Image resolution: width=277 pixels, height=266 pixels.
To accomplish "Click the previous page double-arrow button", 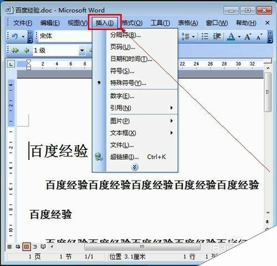I will 268,222.
